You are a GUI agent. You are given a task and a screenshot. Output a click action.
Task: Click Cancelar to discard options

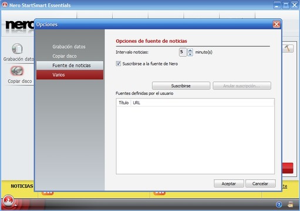pyautogui.click(x=261, y=183)
